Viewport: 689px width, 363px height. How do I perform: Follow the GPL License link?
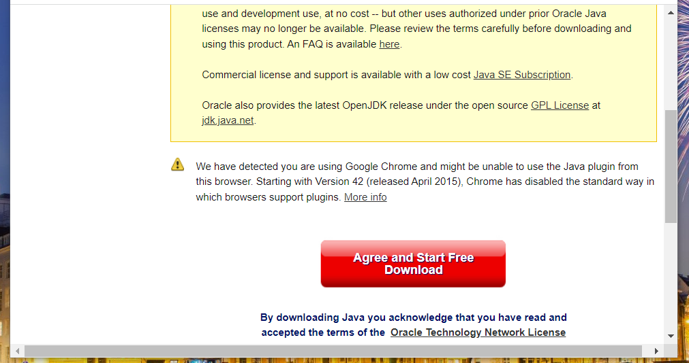[560, 105]
